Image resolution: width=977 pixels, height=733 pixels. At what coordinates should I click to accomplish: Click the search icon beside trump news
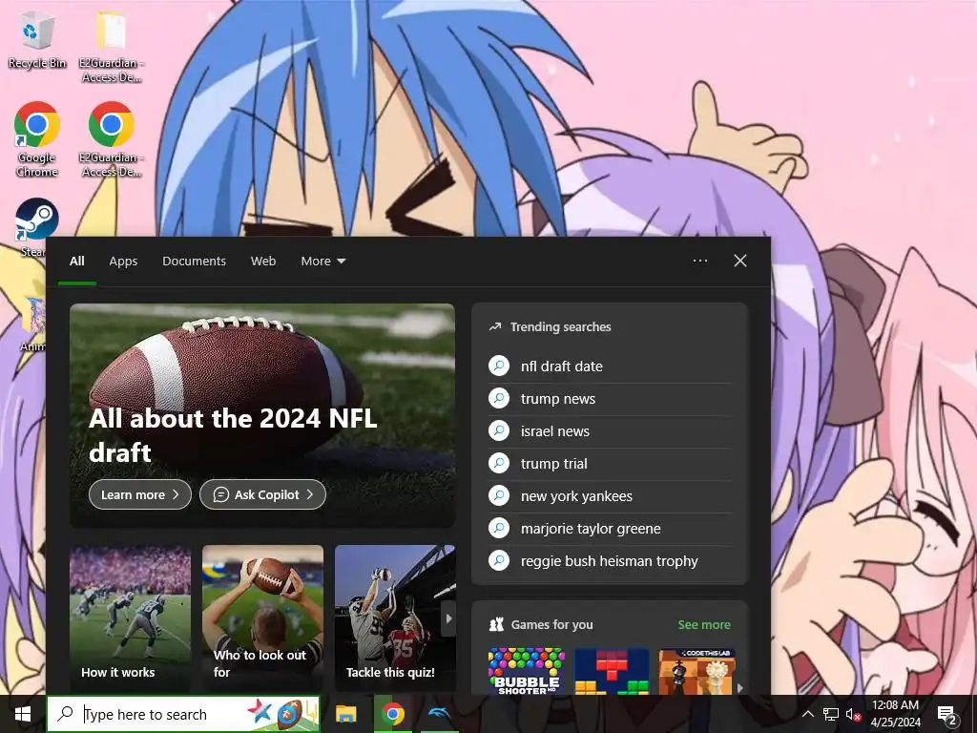coord(498,398)
